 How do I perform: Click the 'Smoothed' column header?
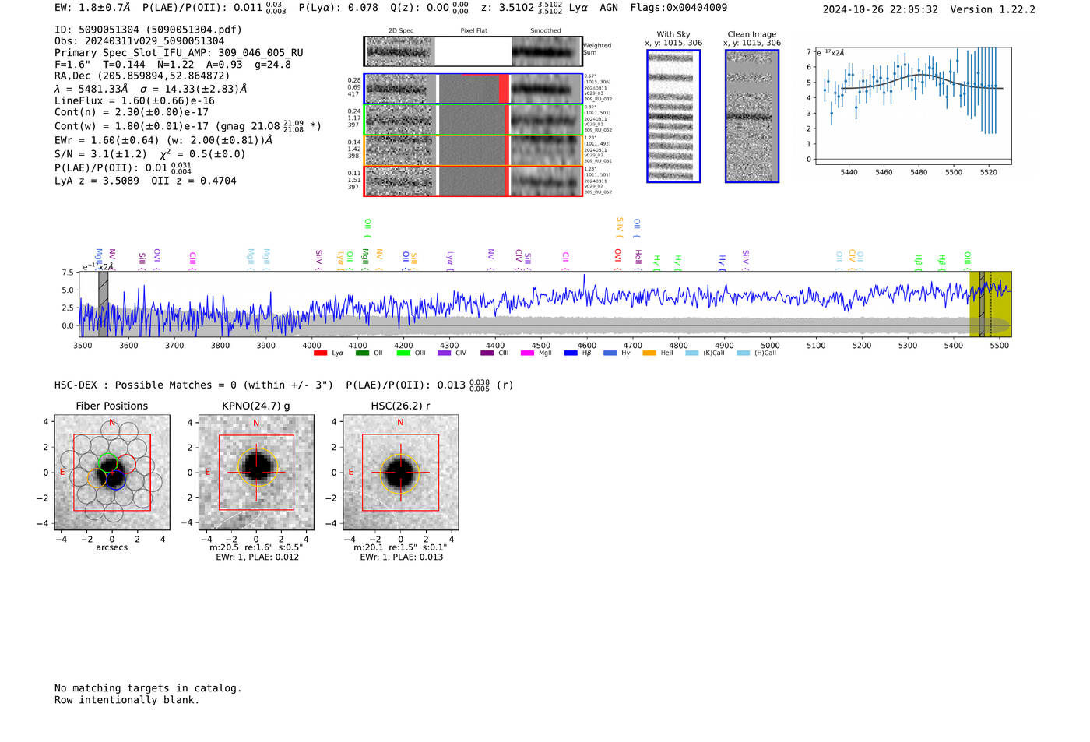[x=546, y=31]
